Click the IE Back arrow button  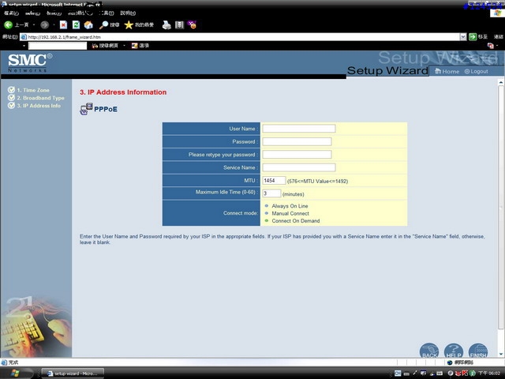(9, 24)
